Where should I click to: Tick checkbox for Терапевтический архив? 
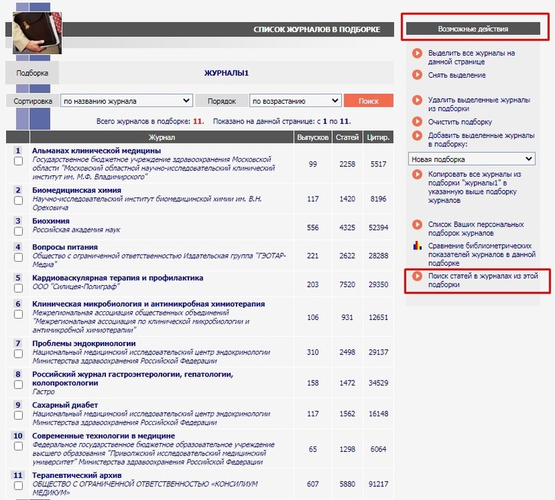(x=19, y=486)
